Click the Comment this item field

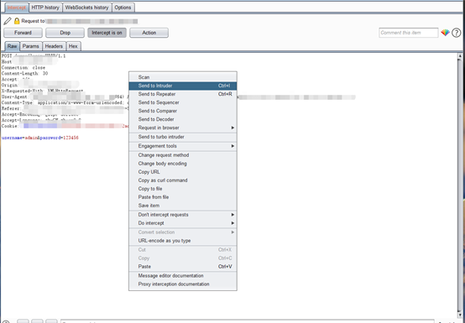tap(409, 33)
